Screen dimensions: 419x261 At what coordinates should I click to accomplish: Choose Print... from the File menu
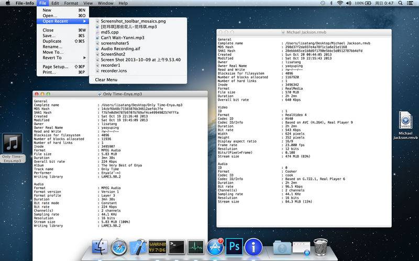click(63, 72)
